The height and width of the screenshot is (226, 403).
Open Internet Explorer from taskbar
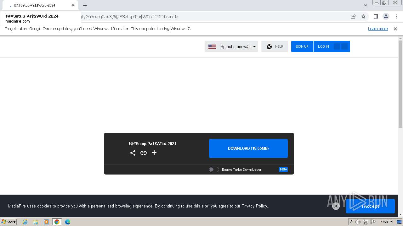coord(25,222)
